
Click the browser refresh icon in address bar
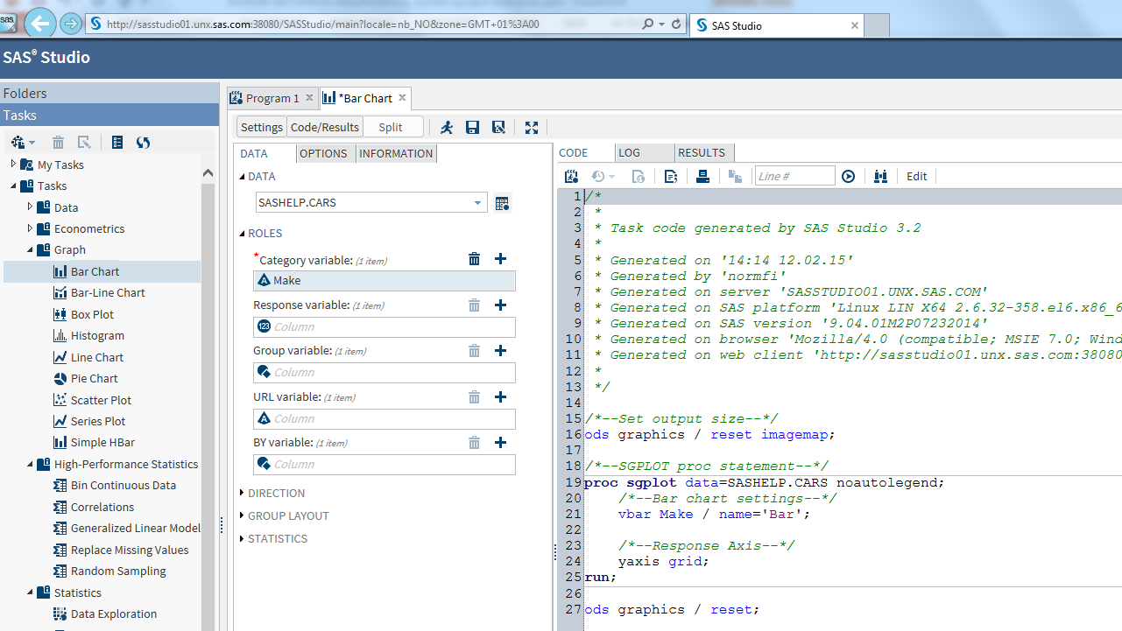(676, 25)
